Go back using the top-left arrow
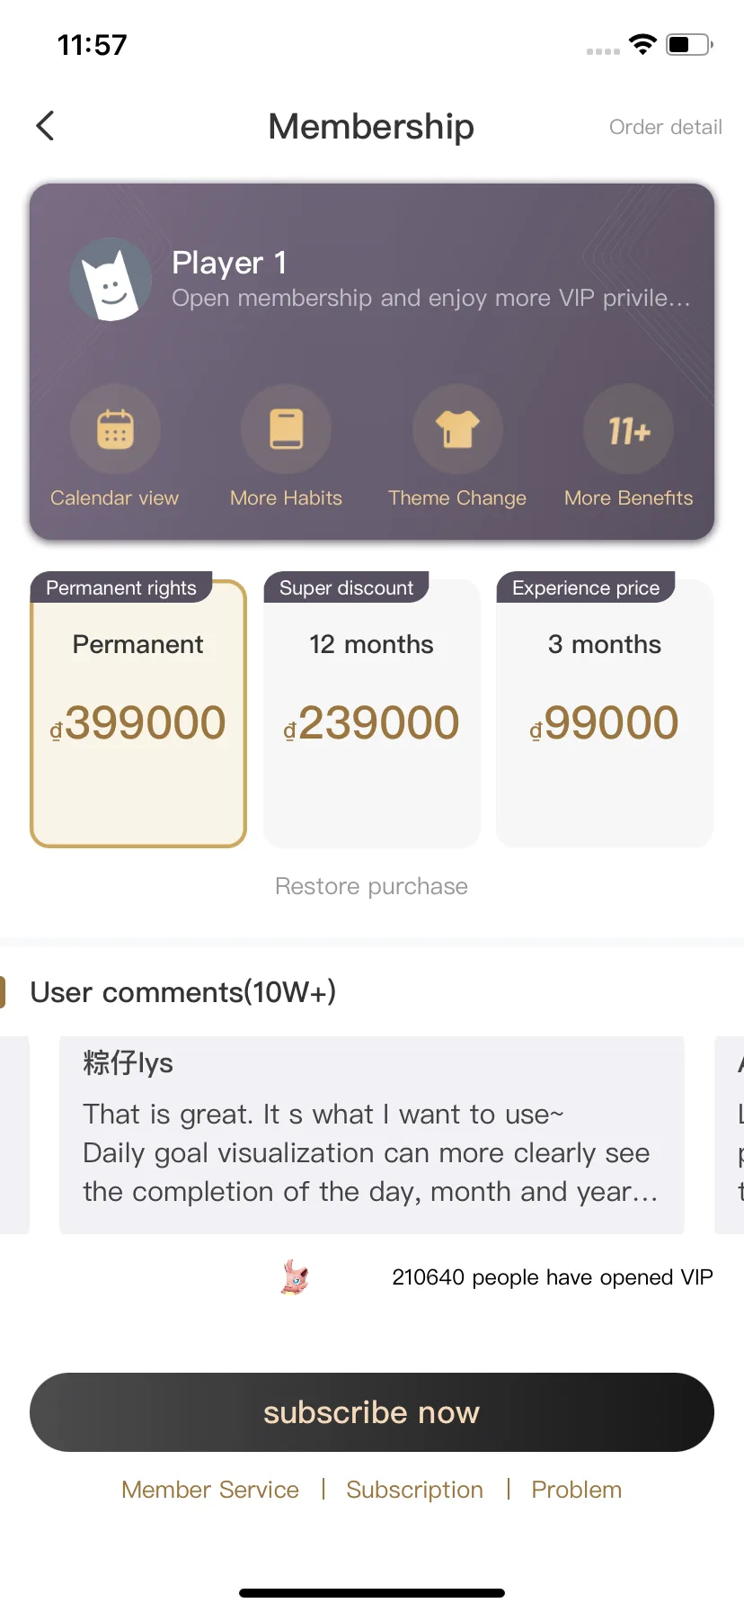The image size is (744, 1612). point(45,126)
